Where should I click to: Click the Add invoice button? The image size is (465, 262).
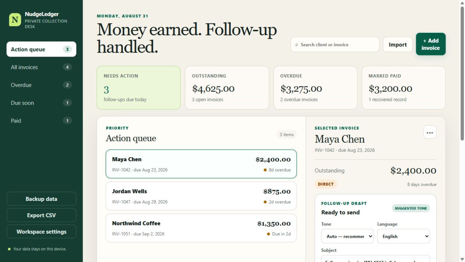[431, 44]
